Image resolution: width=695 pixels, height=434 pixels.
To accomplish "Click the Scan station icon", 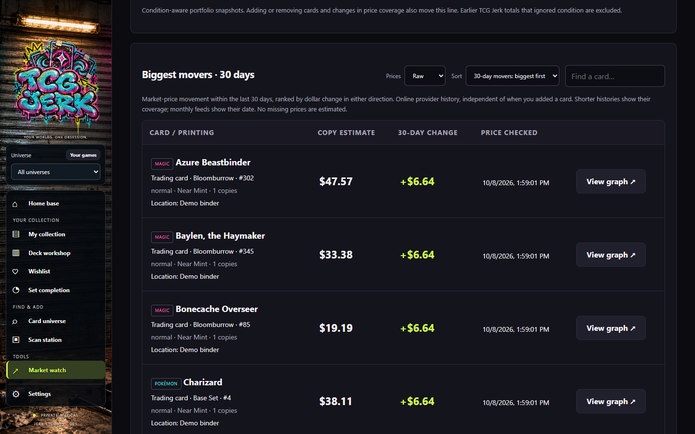I will (x=16, y=340).
